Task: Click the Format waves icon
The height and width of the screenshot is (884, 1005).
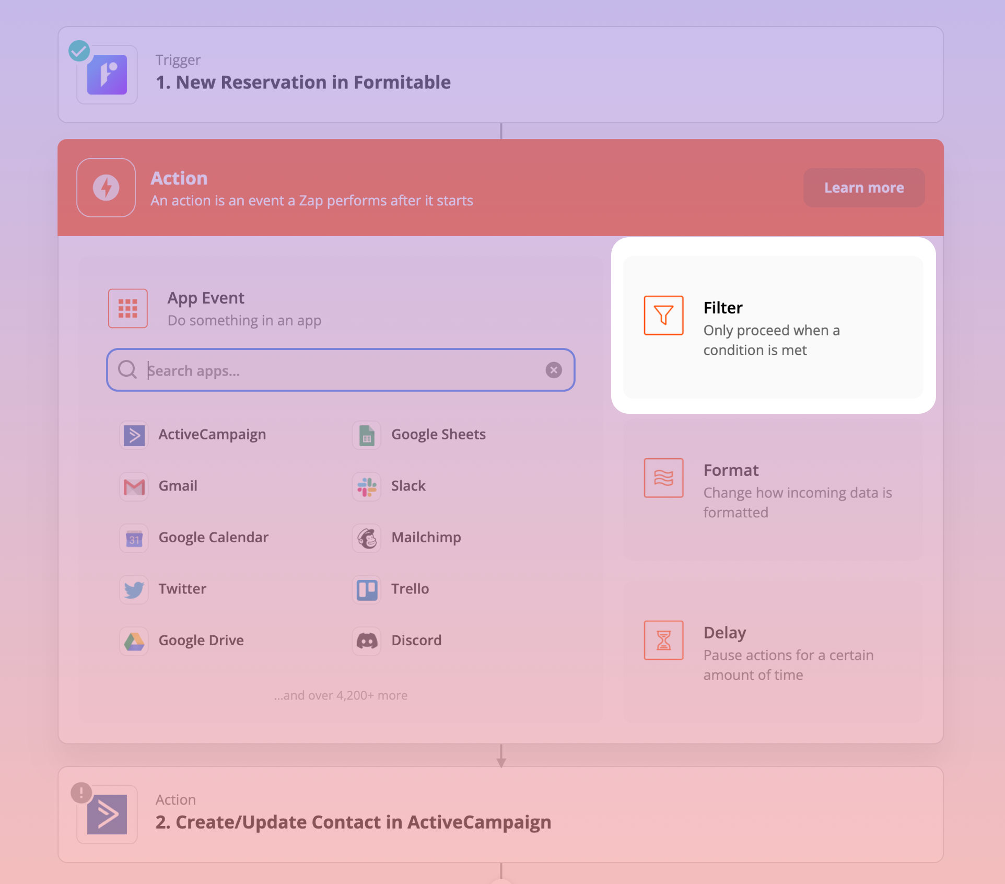Action: (663, 478)
